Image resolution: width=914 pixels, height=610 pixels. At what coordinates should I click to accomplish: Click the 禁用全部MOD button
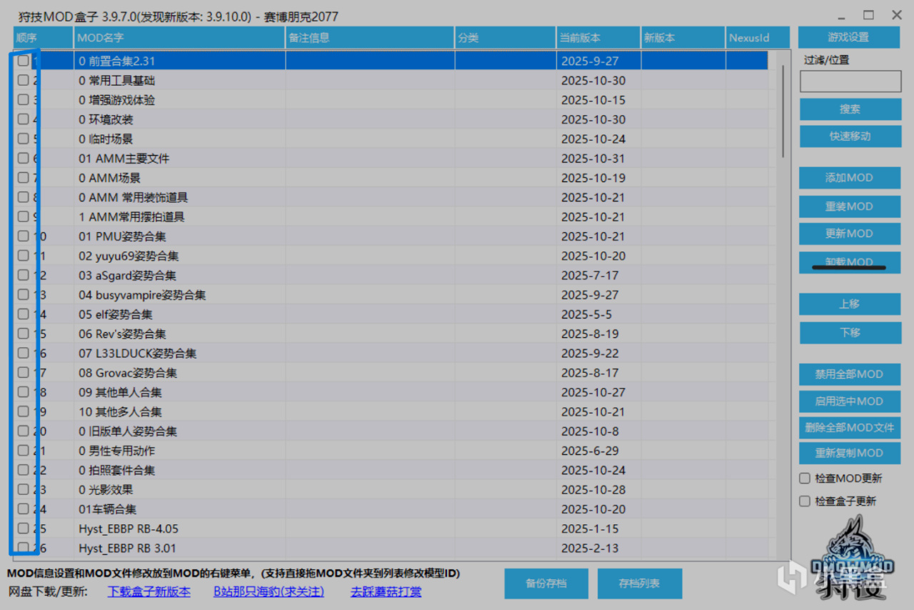(850, 374)
